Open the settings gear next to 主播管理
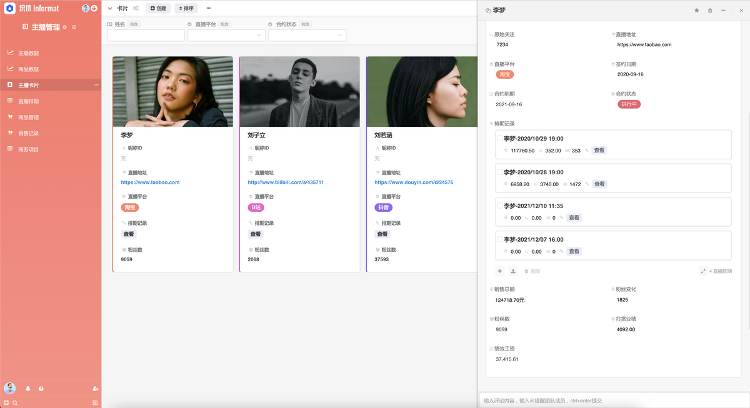Screen dimensions: 750x408 click(65, 27)
